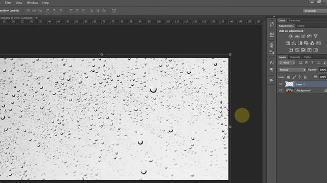Close the open document tab

coord(36,18)
